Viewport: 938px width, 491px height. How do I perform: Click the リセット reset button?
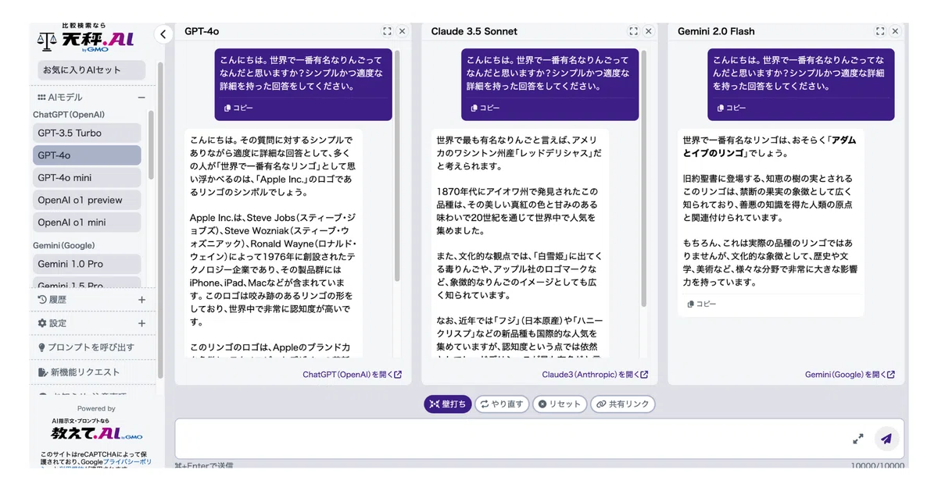tap(560, 404)
